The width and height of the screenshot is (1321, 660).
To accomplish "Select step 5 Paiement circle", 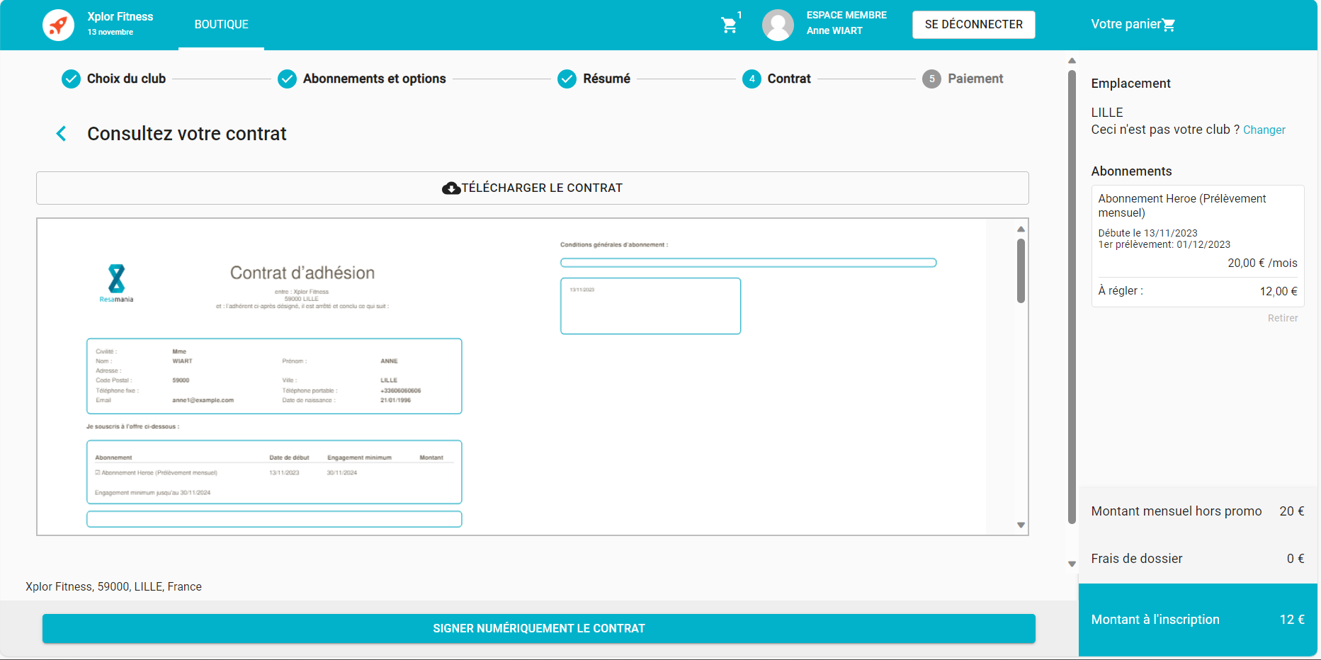I will pos(931,79).
